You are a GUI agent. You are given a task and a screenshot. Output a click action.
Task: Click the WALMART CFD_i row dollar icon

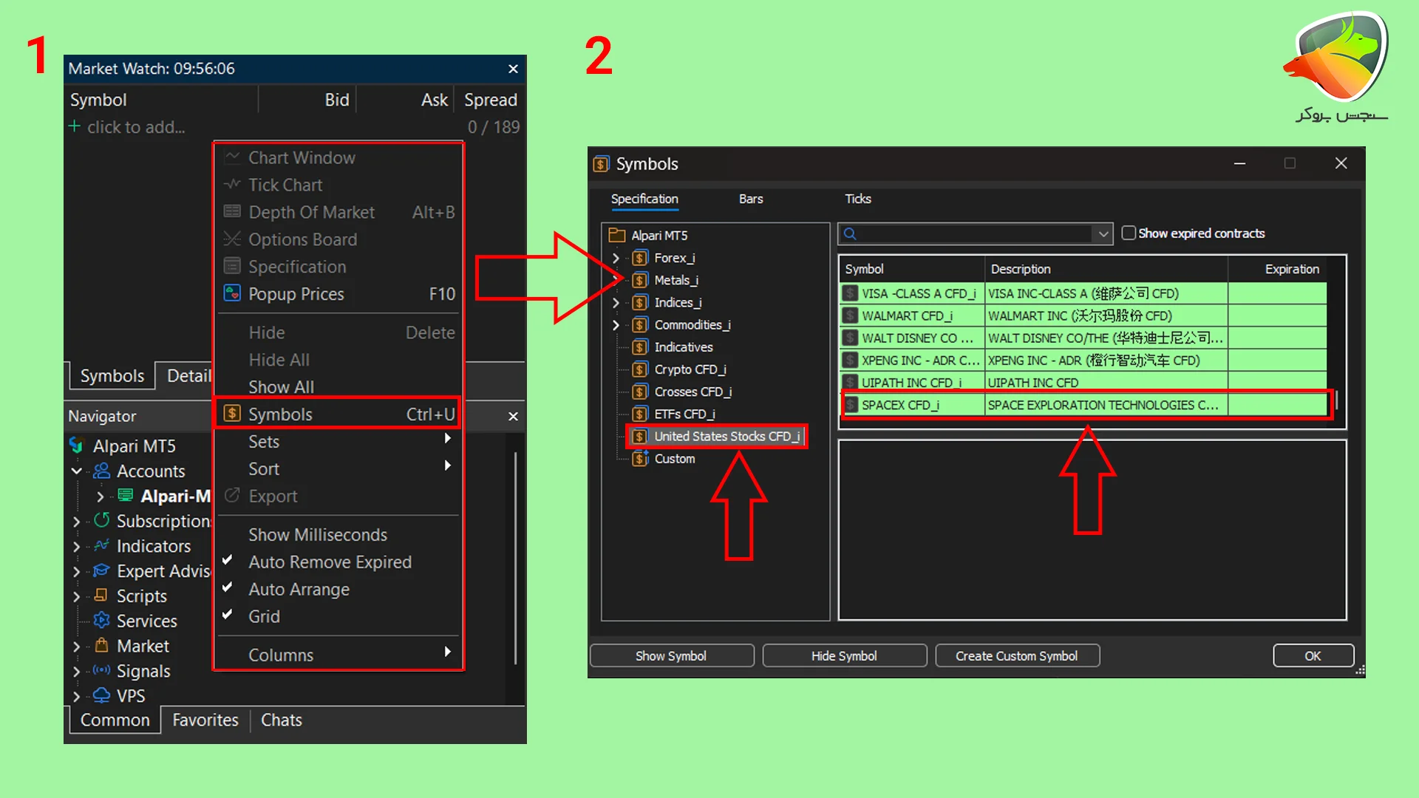coord(851,316)
